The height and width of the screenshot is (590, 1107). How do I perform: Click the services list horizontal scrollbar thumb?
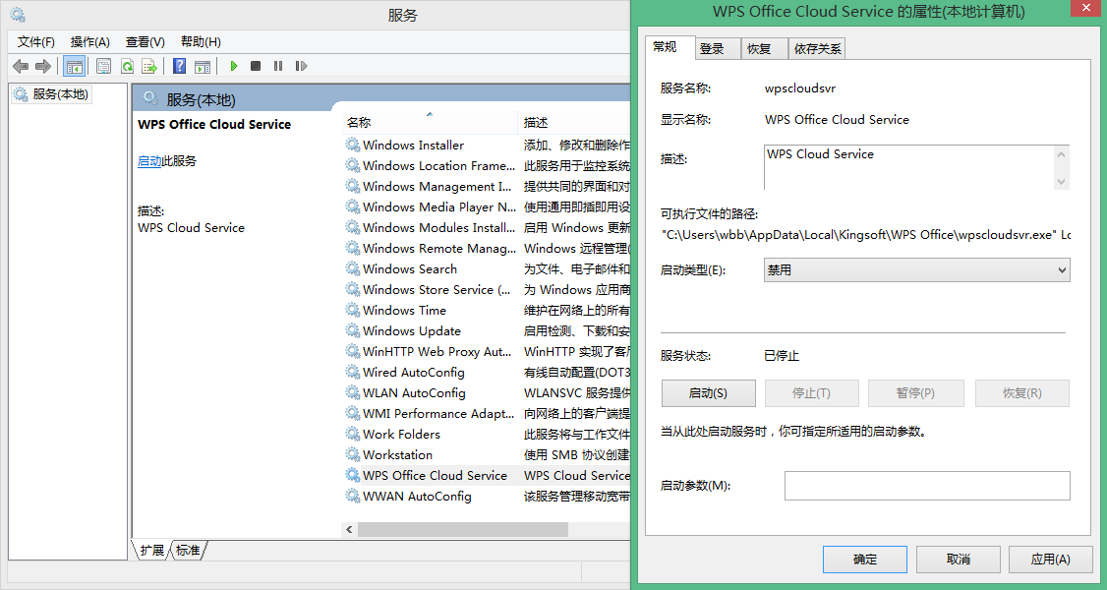click(x=463, y=529)
